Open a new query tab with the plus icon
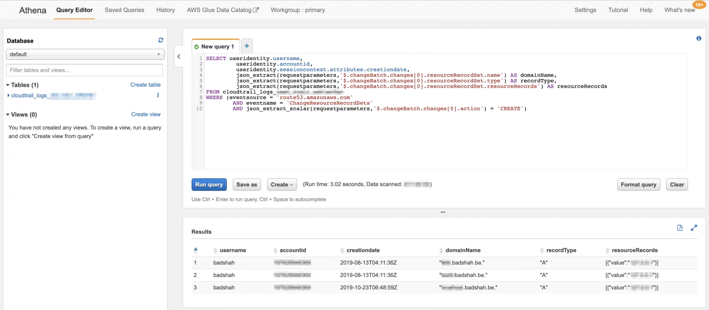 [x=246, y=45]
